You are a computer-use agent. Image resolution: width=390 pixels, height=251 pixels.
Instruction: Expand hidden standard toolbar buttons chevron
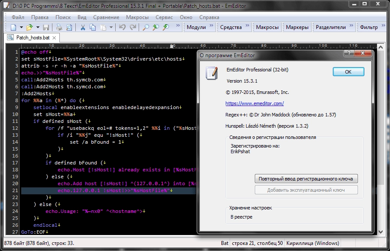coord(178,26)
